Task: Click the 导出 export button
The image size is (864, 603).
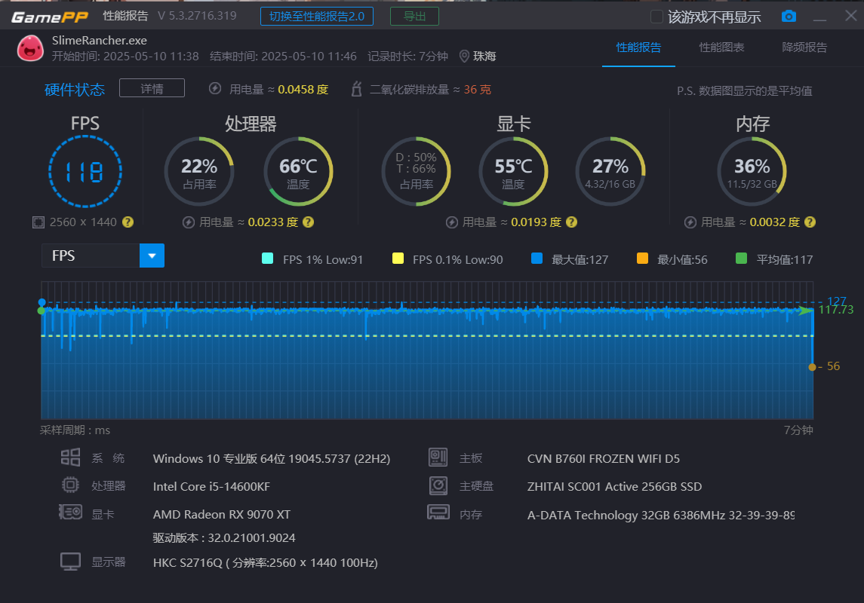Action: [x=414, y=17]
